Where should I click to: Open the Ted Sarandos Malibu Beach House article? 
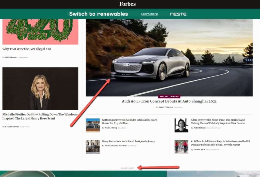130,122
